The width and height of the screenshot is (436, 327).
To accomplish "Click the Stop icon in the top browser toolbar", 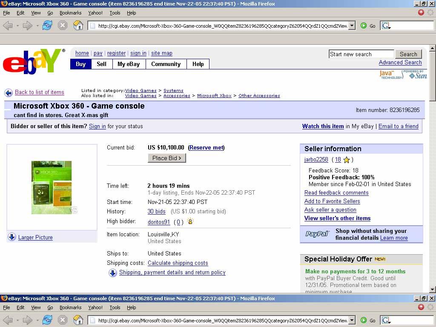I will point(63,26).
